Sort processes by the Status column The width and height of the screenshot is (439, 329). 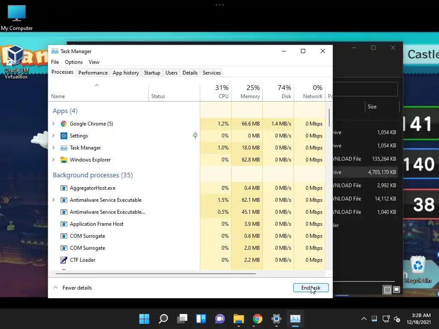[x=174, y=93]
